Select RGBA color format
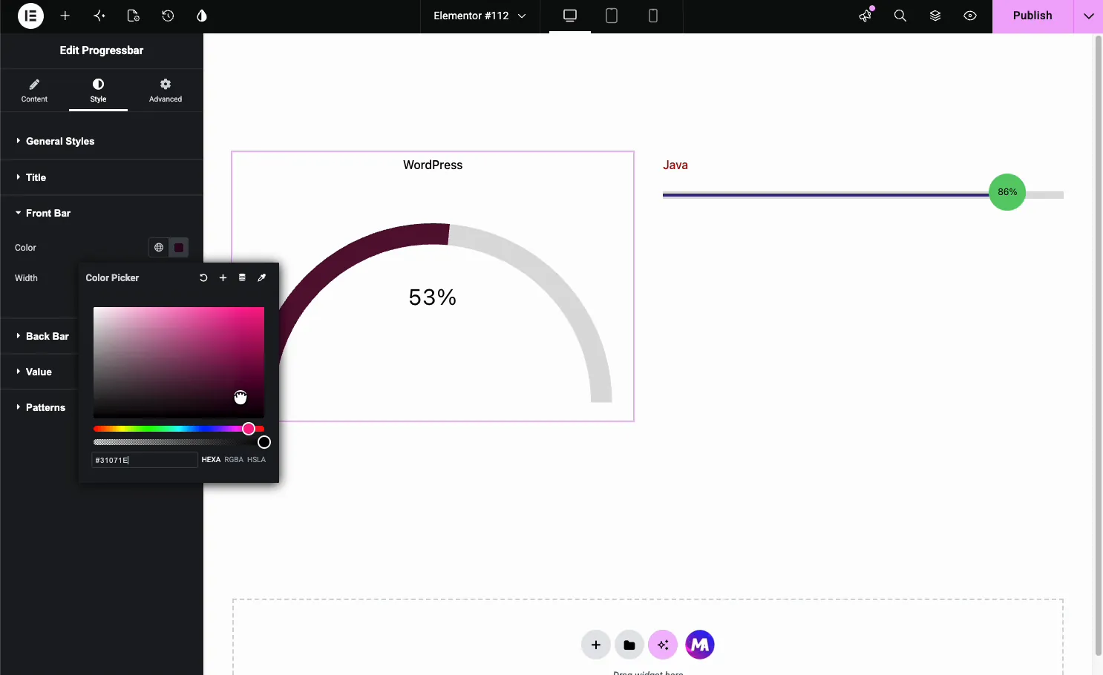Screen dimensions: 1103x675 (234, 460)
